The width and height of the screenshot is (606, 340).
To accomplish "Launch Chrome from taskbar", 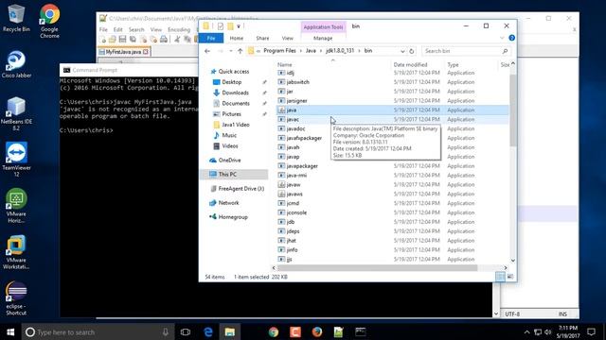I will [x=274, y=331].
